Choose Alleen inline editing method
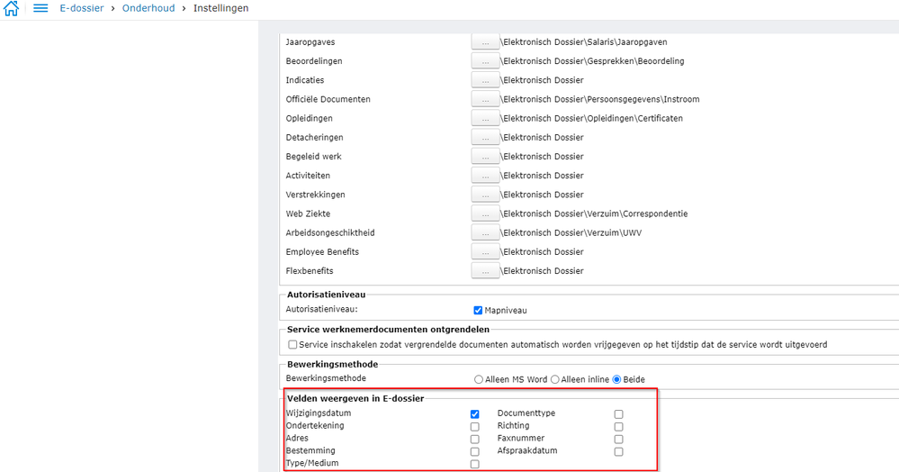Image resolution: width=899 pixels, height=472 pixels. tap(555, 380)
